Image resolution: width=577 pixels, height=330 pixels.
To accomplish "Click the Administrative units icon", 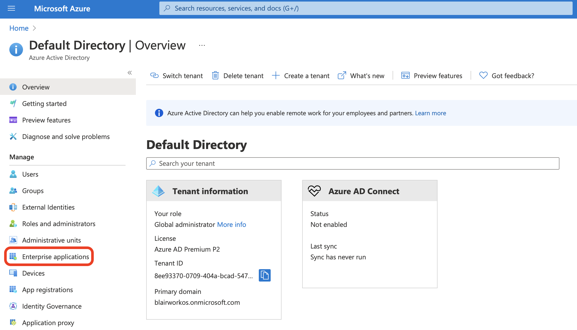I will [x=13, y=240].
